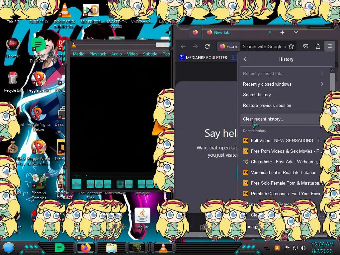Click History panel scrollbar up arrow
The width and height of the screenshot is (340, 255).
pos(332,71)
